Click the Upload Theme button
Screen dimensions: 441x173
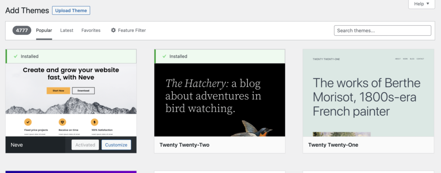point(71,10)
